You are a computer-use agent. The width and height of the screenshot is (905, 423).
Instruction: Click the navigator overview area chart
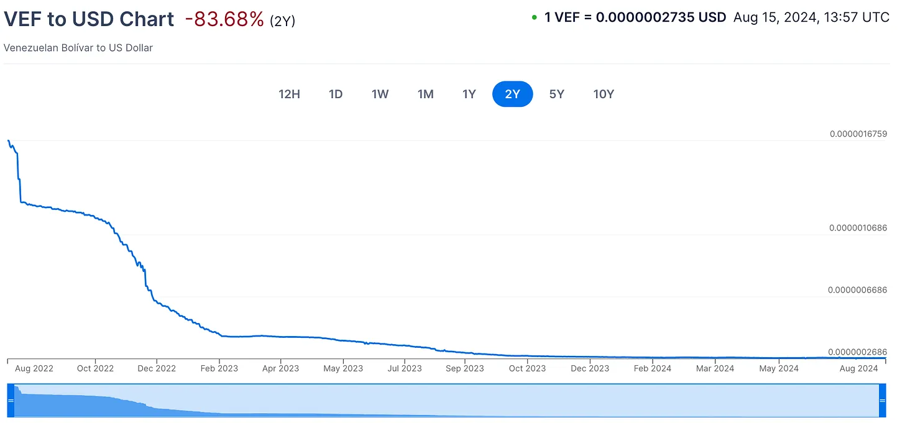pos(446,401)
